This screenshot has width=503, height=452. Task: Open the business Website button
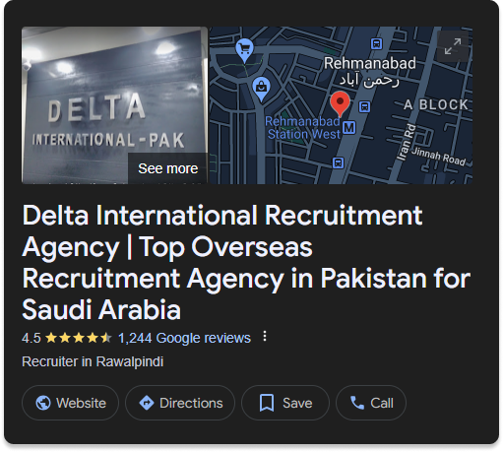point(70,403)
